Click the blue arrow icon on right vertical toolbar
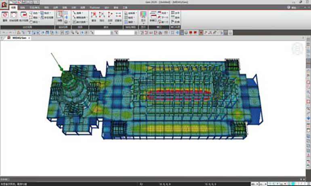 [308, 118]
